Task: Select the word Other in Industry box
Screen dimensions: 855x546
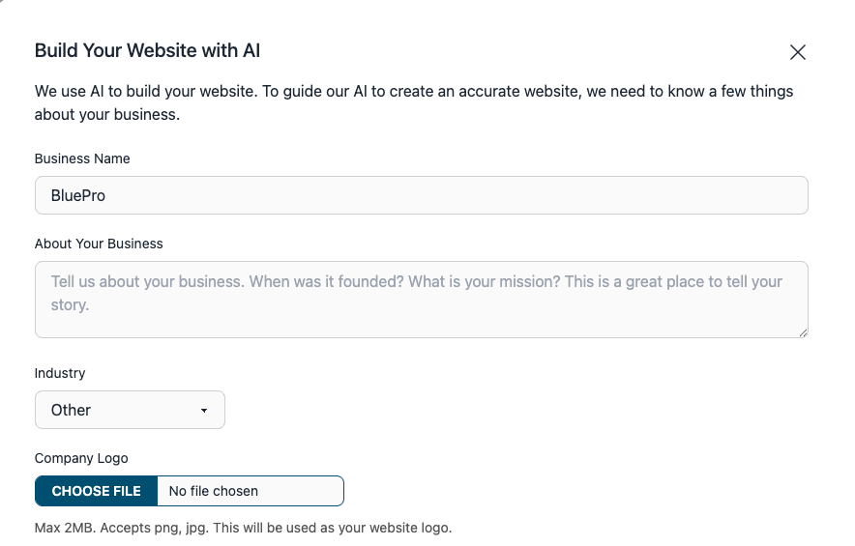Action: (71, 410)
